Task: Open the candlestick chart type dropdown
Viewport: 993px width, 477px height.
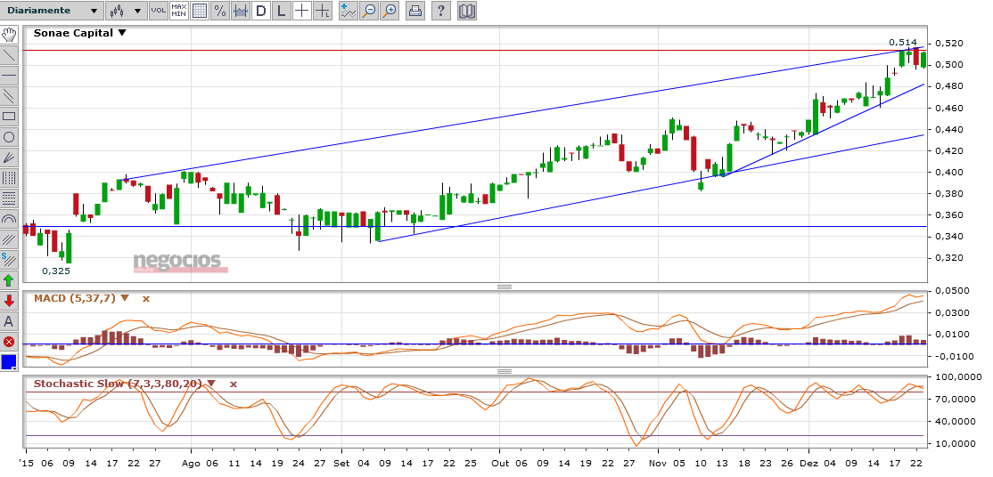Action: (125, 11)
